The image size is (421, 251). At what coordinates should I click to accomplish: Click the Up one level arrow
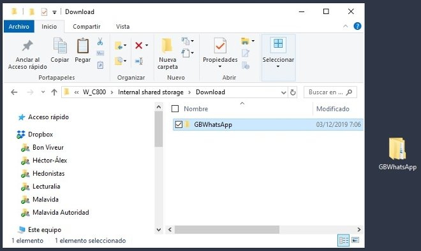[54, 92]
